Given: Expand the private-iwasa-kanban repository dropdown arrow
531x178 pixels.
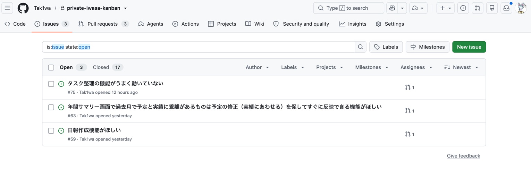Looking at the screenshot, I should pos(126,8).
